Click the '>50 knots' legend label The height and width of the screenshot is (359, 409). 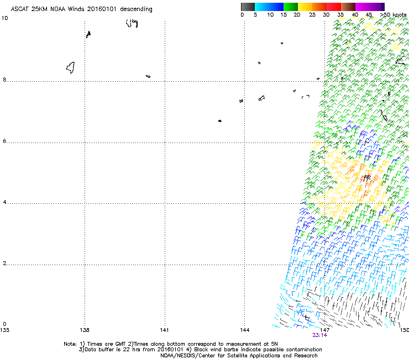click(393, 15)
